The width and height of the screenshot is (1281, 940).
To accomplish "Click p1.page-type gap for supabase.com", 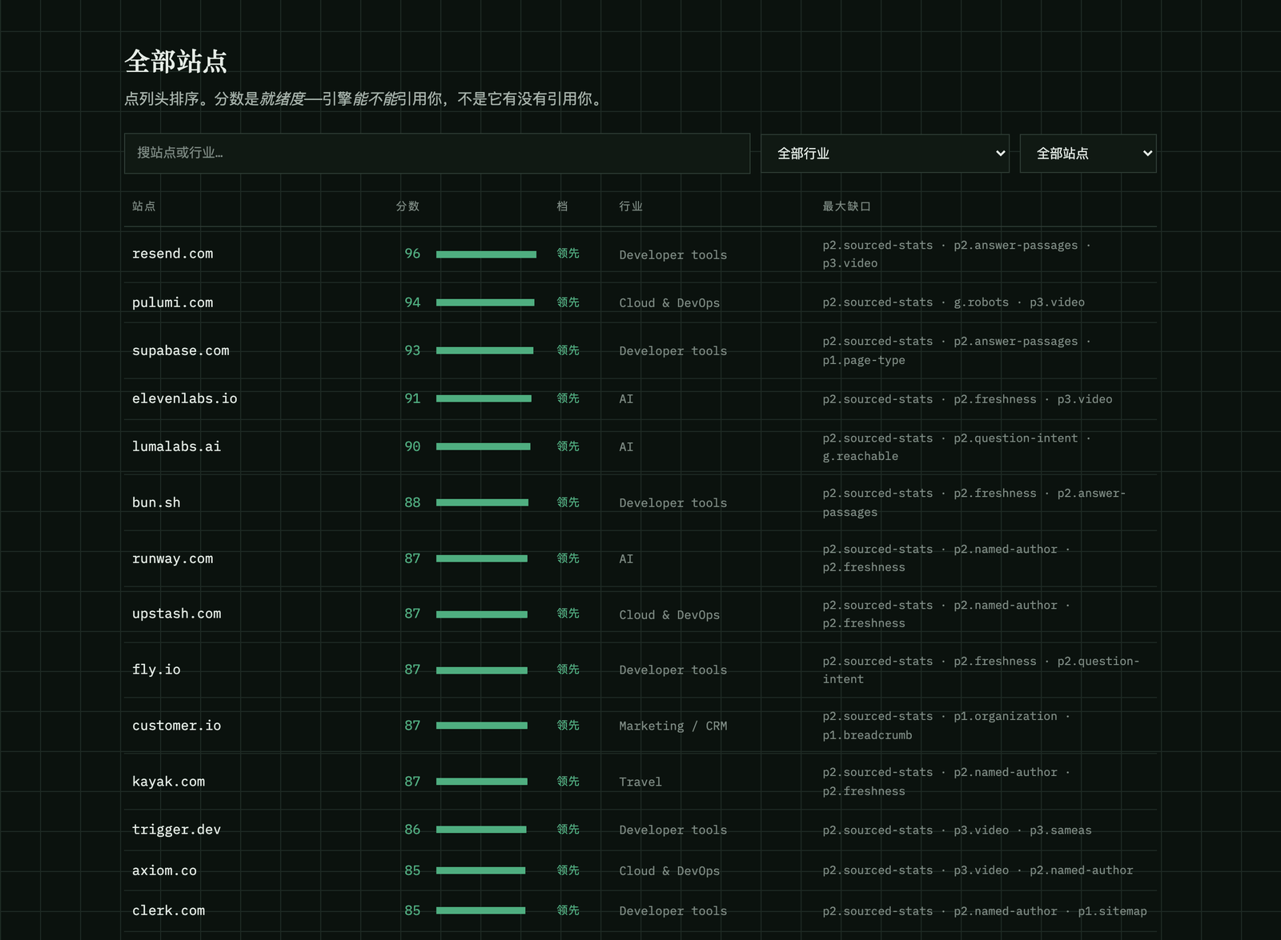I will pyautogui.click(x=864, y=361).
